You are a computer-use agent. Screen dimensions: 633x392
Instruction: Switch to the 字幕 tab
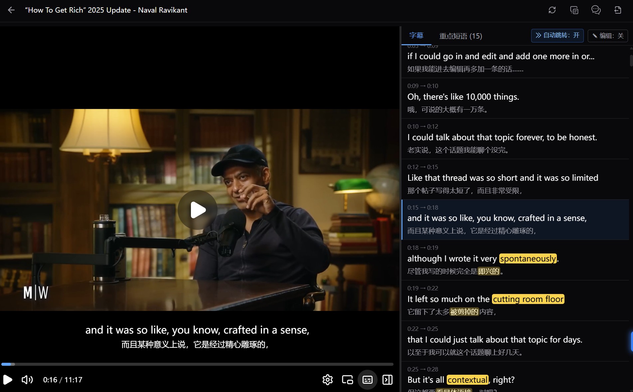tap(416, 36)
